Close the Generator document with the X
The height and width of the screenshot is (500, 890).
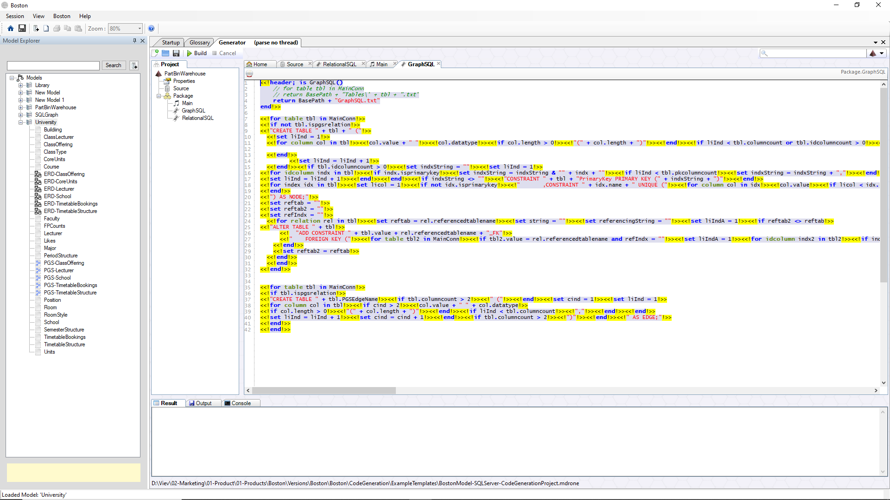pyautogui.click(x=884, y=43)
